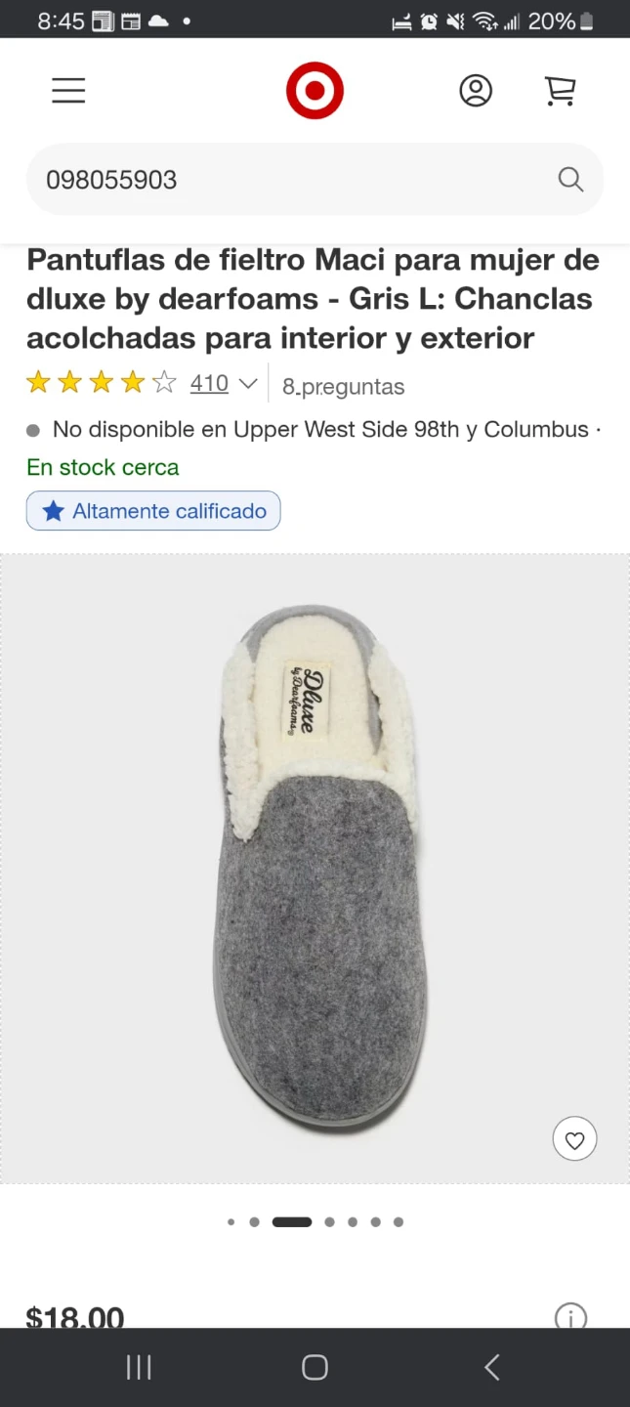
Task: Select the last carousel pagination dot
Action: coord(399,1221)
